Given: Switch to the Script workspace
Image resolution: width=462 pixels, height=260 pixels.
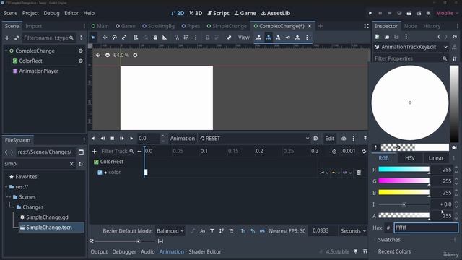Looking at the screenshot, I should pos(218,13).
